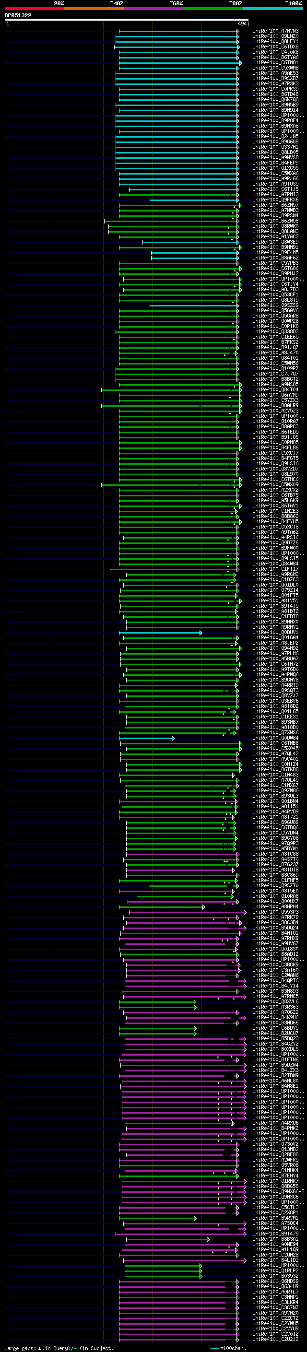Click the UniRef100_A9RGM2 identifier
This screenshot has width=307, height=1352.
pos(275,574)
